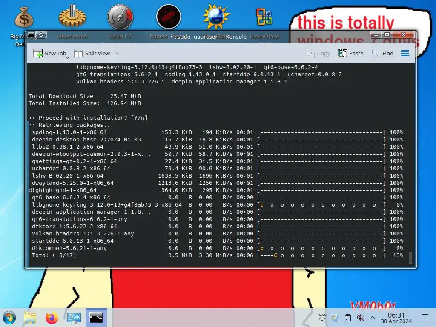436x327 pixels.
Task: Click the qt6-base-6.6.2-4-x86_64 row
Action: 218,197
